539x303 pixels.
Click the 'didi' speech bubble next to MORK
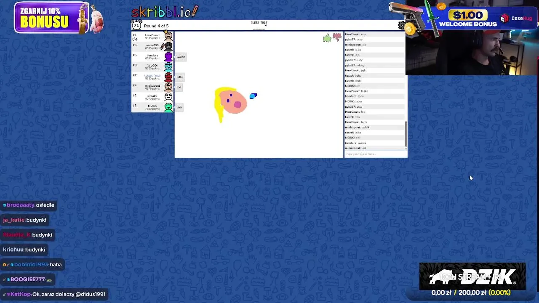click(179, 107)
